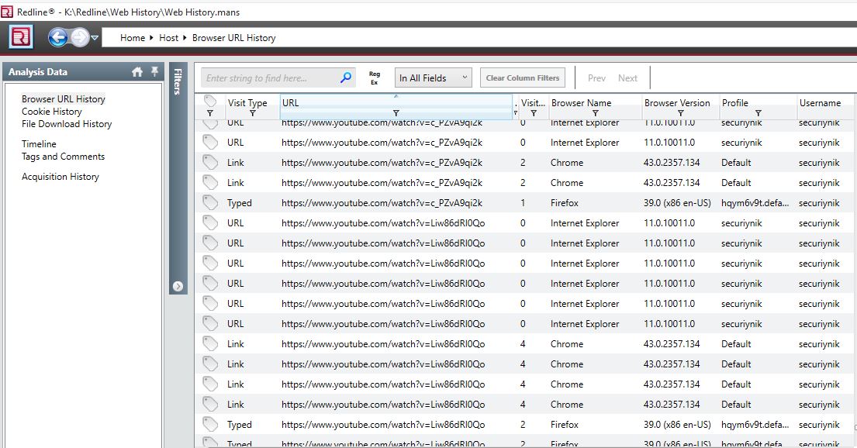The height and width of the screenshot is (448, 857).
Task: Click the Browser URL History breadcrumb
Action: pyautogui.click(x=233, y=38)
